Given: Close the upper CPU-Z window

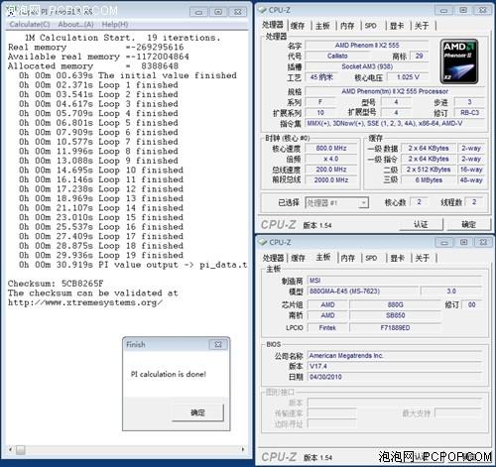Looking at the screenshot, I should pyautogui.click(x=483, y=10).
